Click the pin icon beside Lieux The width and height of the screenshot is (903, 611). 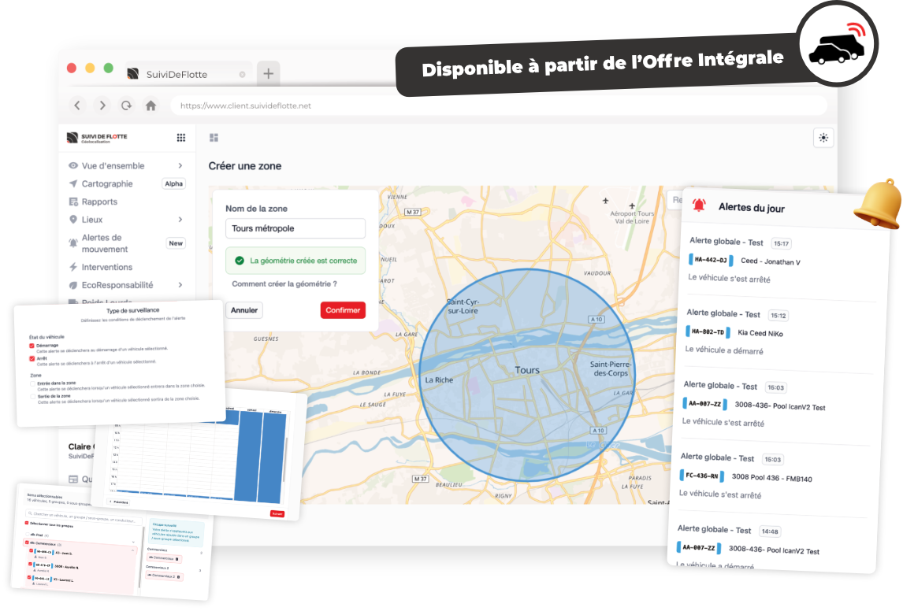pos(73,219)
